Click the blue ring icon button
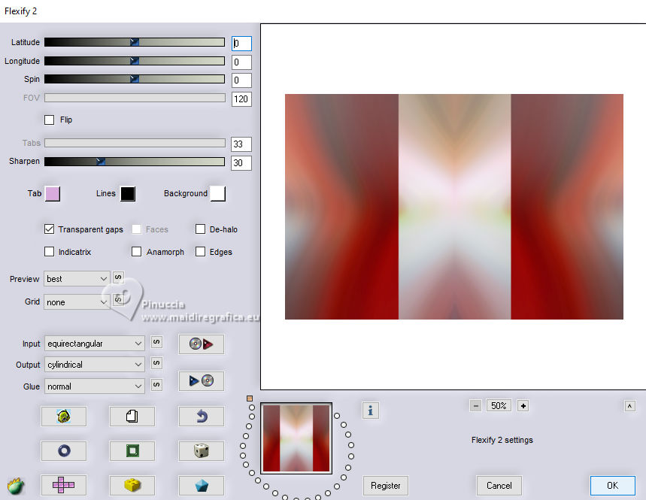 (x=64, y=450)
